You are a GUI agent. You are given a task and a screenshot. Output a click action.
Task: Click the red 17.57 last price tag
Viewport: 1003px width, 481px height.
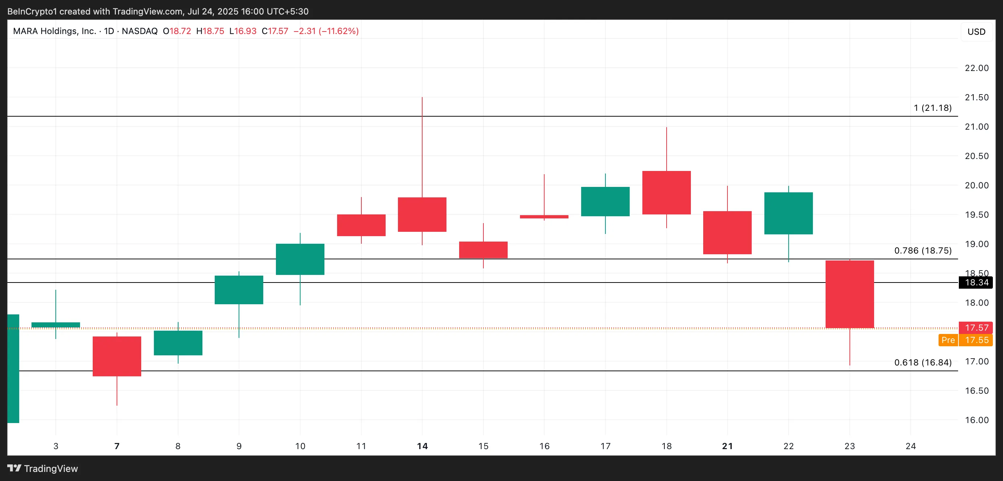point(975,327)
